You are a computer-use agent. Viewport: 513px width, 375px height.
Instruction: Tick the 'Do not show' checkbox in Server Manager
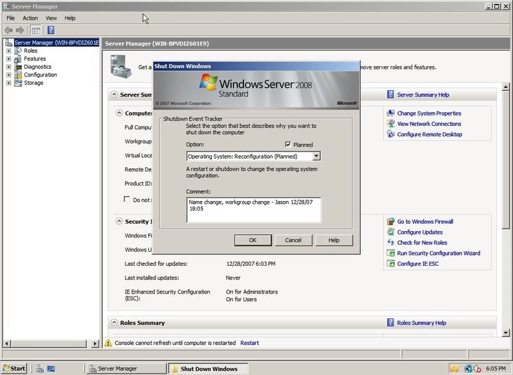pyautogui.click(x=127, y=199)
